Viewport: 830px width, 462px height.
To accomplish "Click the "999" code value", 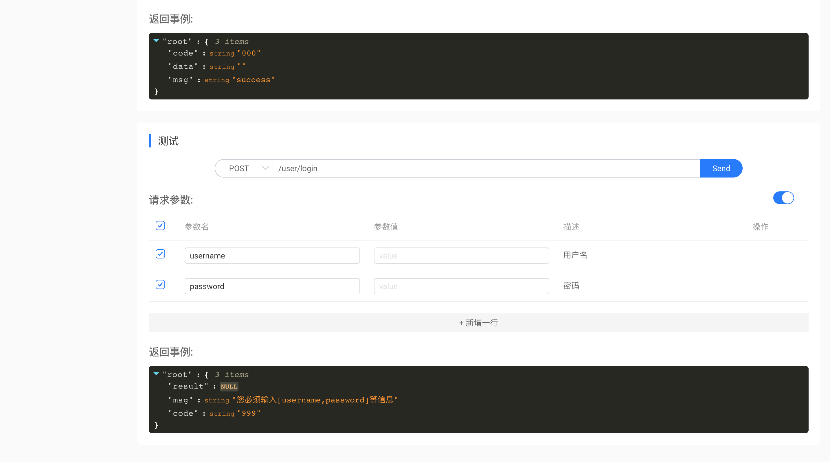I will click(249, 413).
